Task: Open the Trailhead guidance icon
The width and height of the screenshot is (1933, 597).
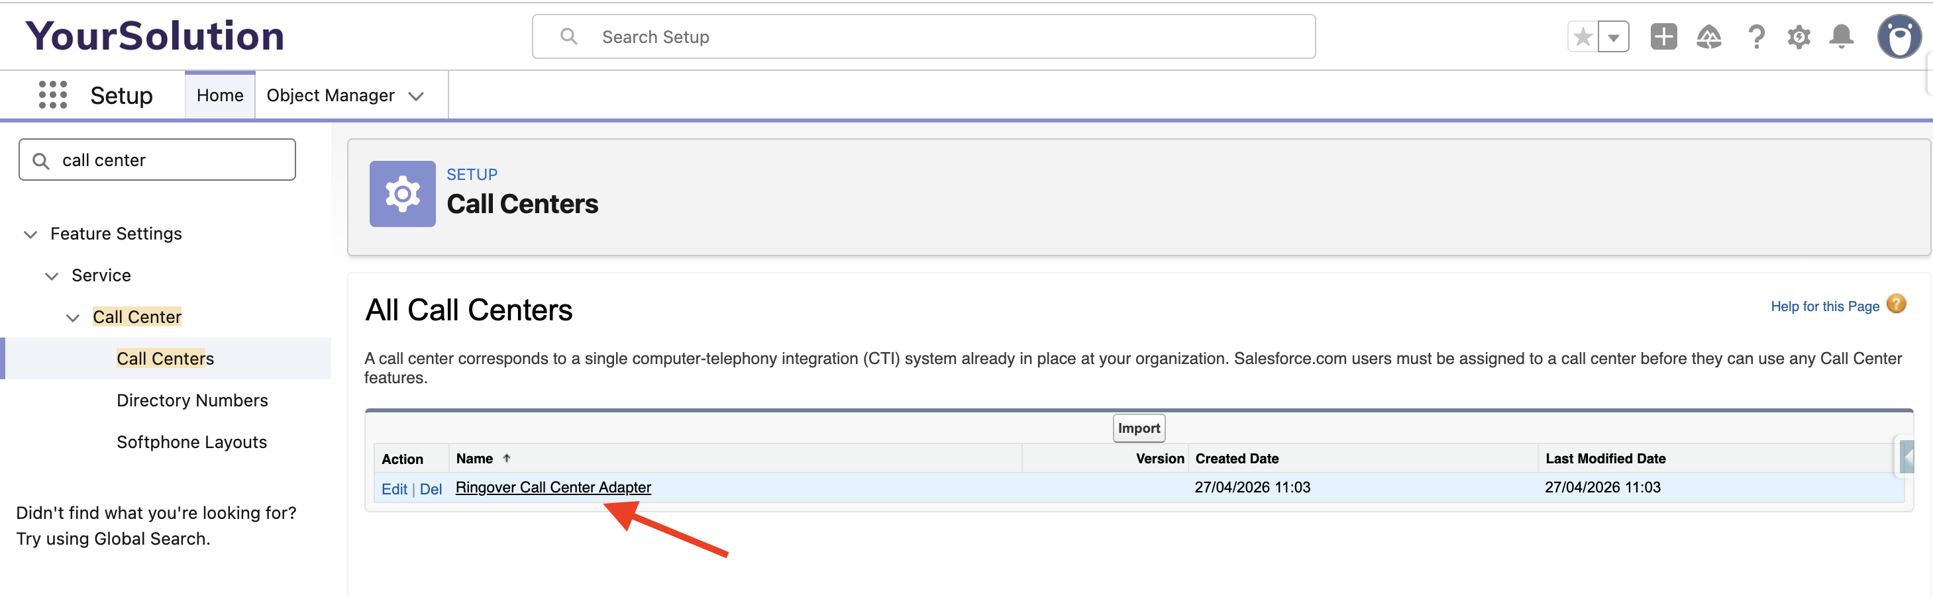Action: point(1708,37)
